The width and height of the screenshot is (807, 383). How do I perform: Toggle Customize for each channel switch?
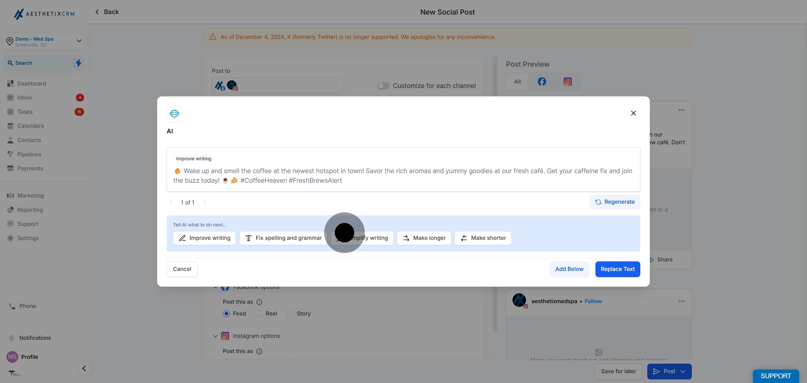click(383, 86)
